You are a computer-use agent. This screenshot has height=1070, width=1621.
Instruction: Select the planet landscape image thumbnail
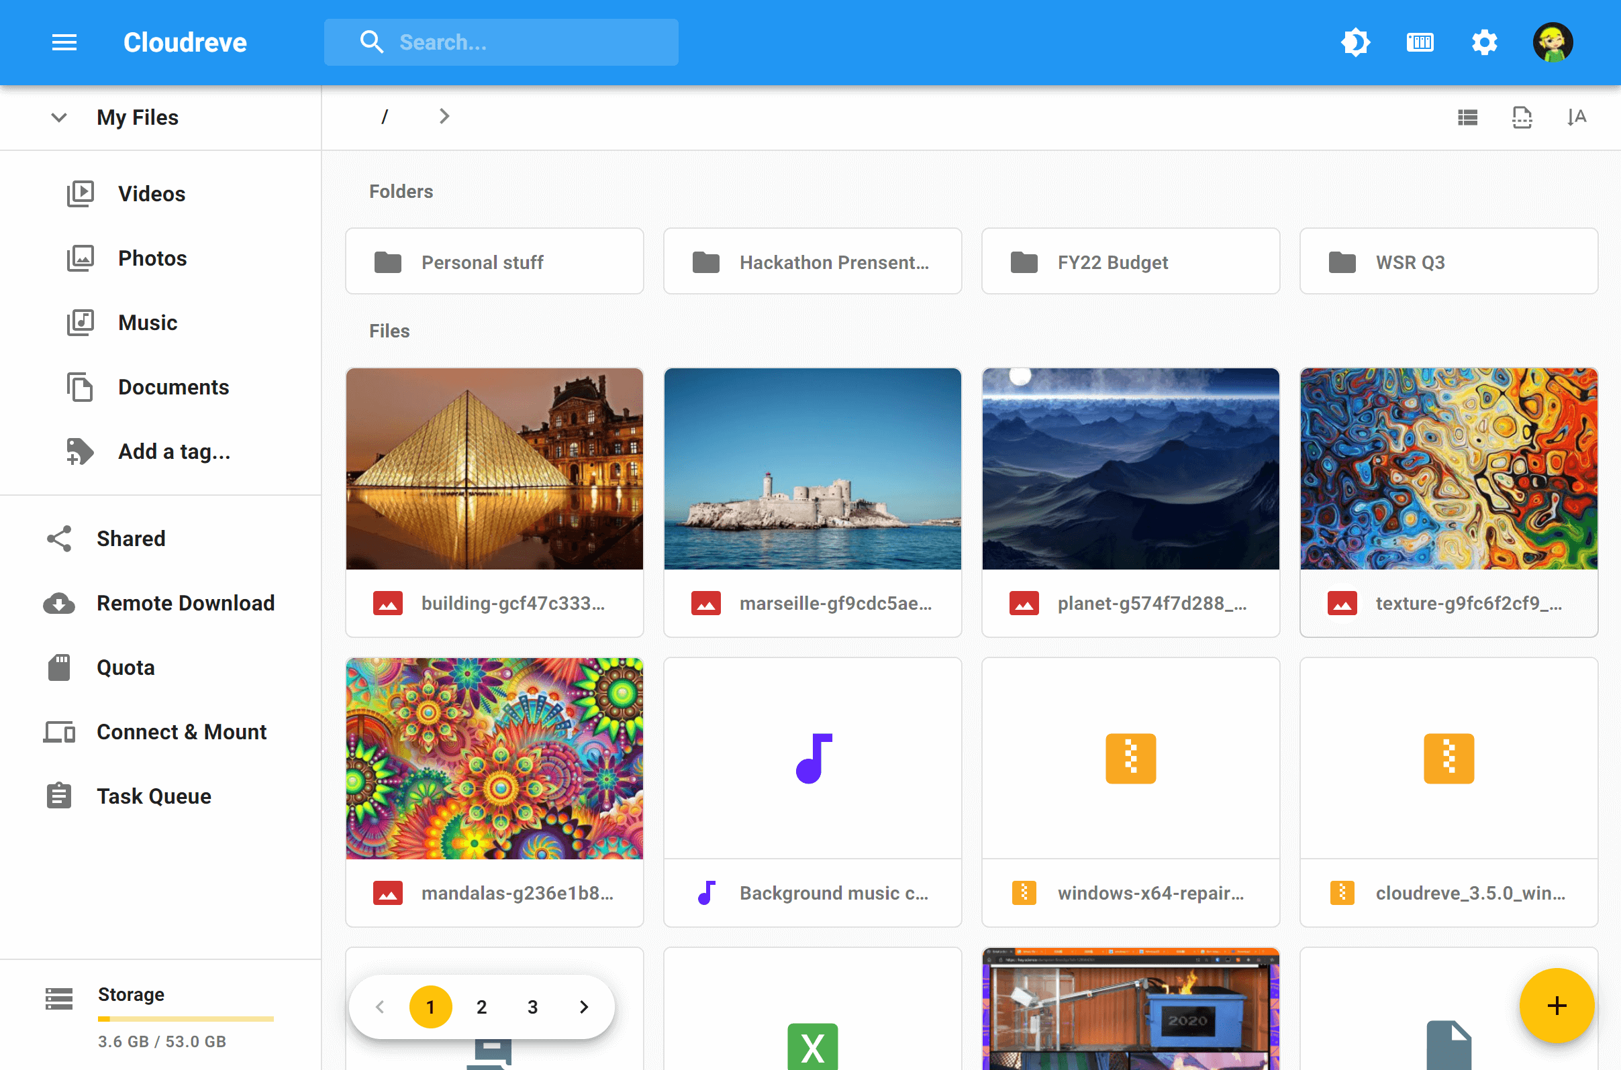pyautogui.click(x=1131, y=469)
